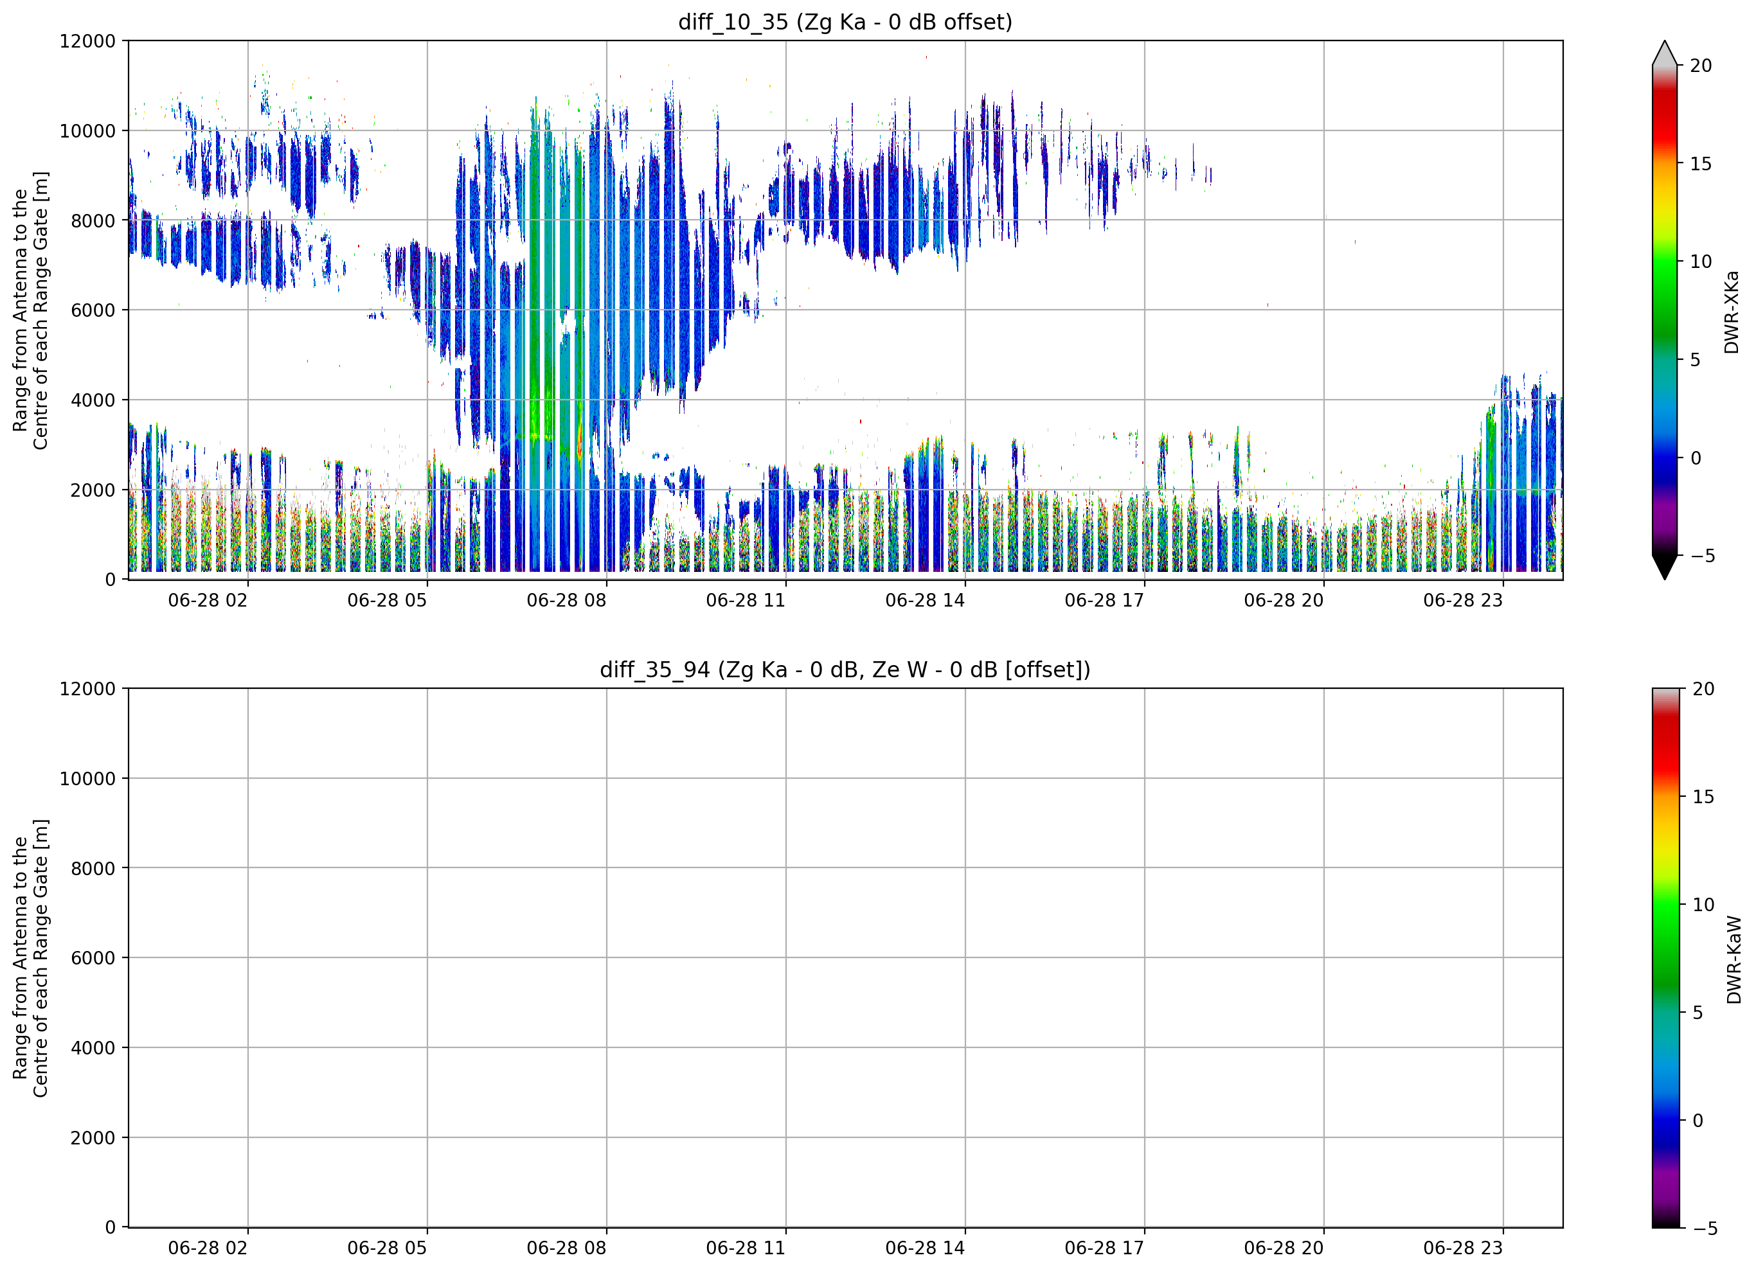
Task: Click the top plot y-axis Range title
Action: pyautogui.click(x=30, y=310)
